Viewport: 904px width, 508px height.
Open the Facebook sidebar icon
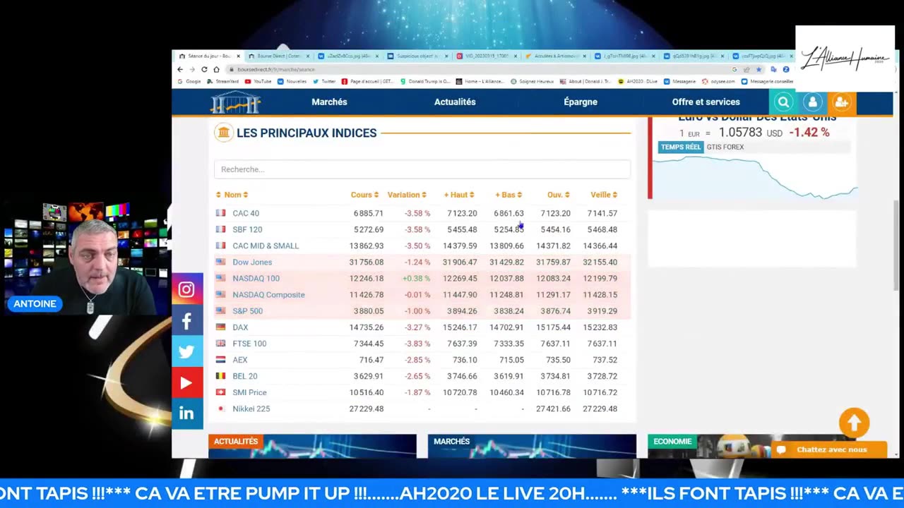point(186,321)
